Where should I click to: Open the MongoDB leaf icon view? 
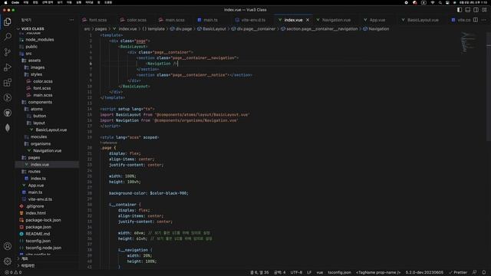tap(8, 128)
